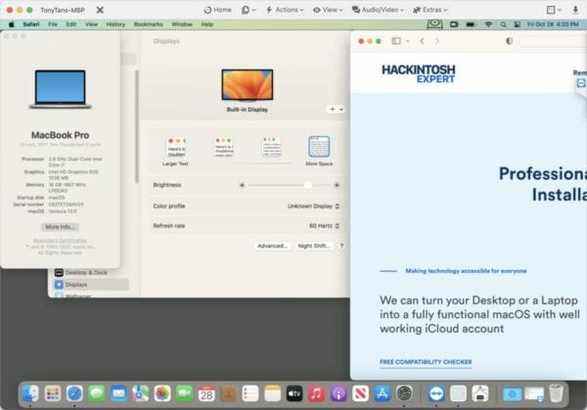Click the Home button in the remote toolbar

tap(217, 10)
